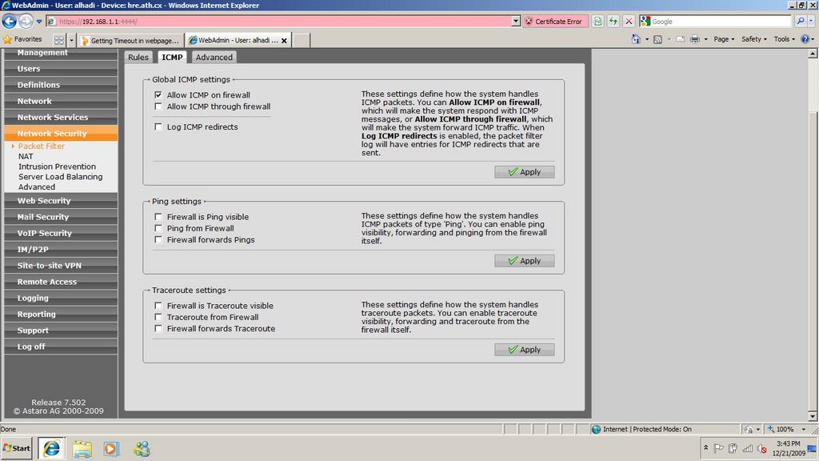
Task: Open a new blank browser tab
Action: [301, 40]
